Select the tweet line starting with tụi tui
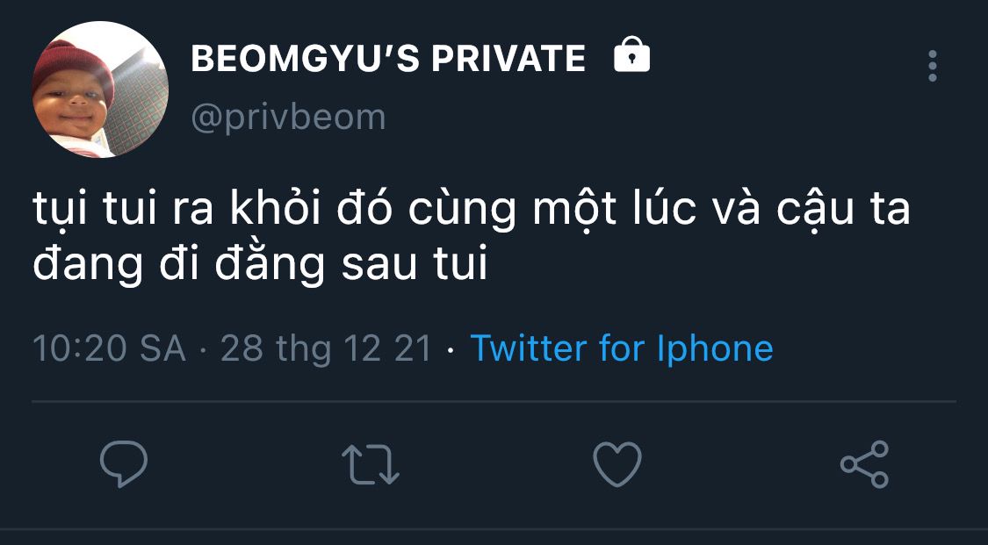Image resolution: width=988 pixels, height=545 pixels. pyautogui.click(x=472, y=210)
